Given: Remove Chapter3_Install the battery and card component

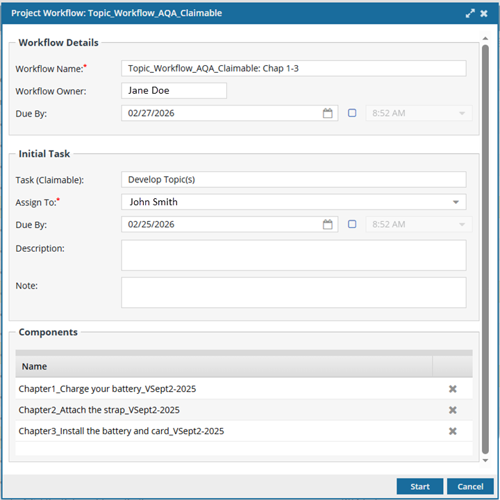Looking at the screenshot, I should [x=453, y=431].
